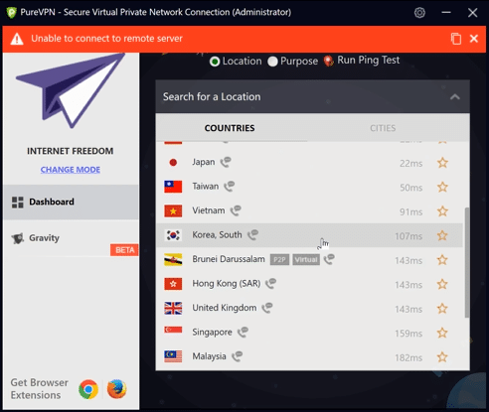Favorite Malaysia with its star icon

pos(442,357)
